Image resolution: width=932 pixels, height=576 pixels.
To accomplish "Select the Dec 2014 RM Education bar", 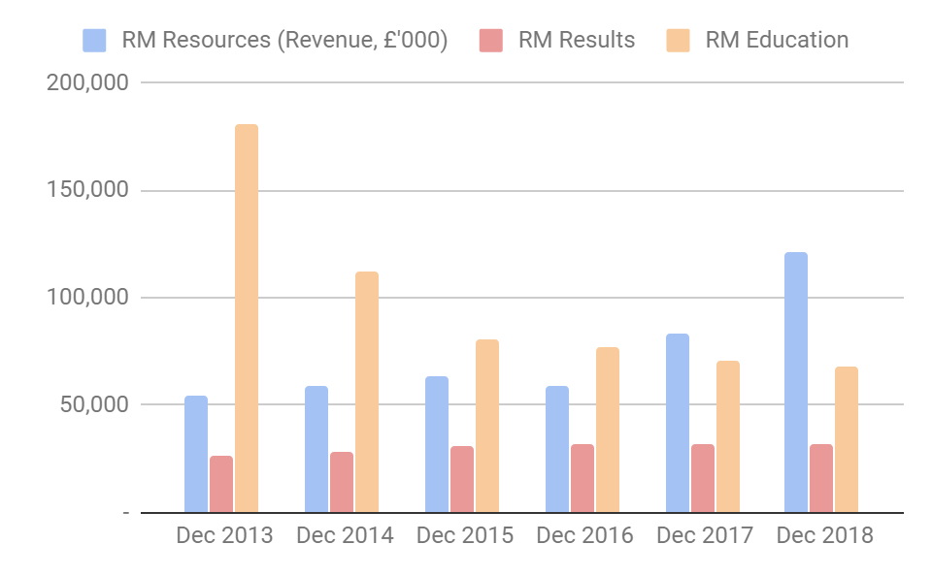I will point(367,392).
